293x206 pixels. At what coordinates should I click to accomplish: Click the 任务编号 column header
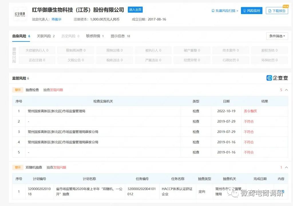click(x=142, y=179)
